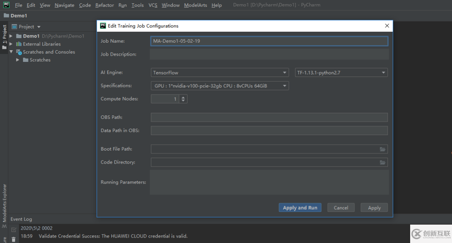The height and width of the screenshot is (243, 452).
Task: Increase Compute Nodes with the up arrow
Action: point(183,97)
